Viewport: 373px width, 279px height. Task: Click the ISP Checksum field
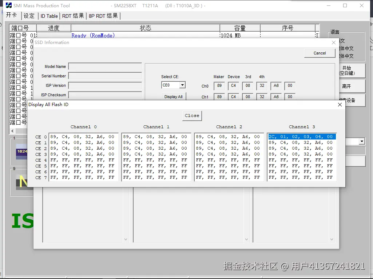pyautogui.click(x=105, y=95)
